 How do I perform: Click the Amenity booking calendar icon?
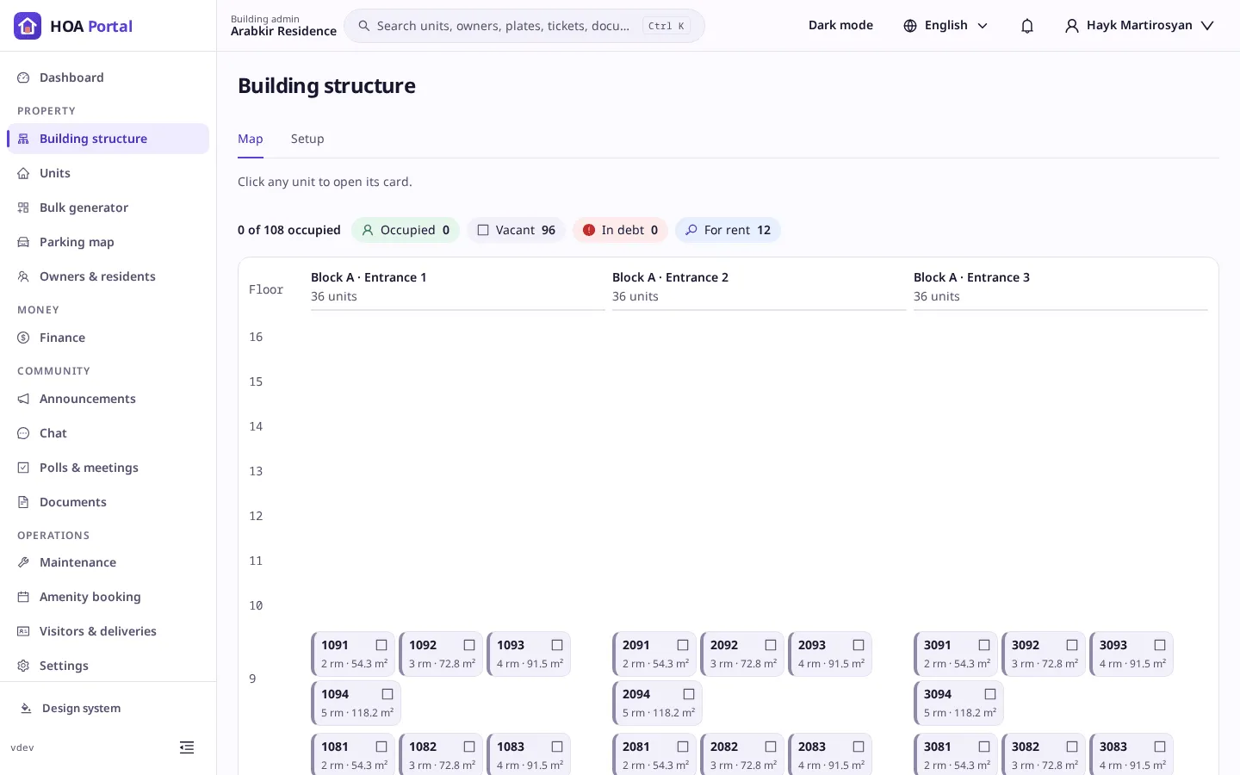(x=23, y=597)
